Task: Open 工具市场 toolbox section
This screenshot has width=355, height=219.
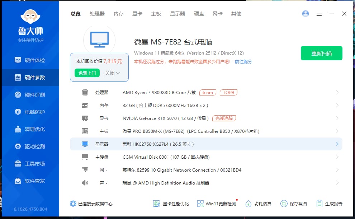Action: (30, 164)
